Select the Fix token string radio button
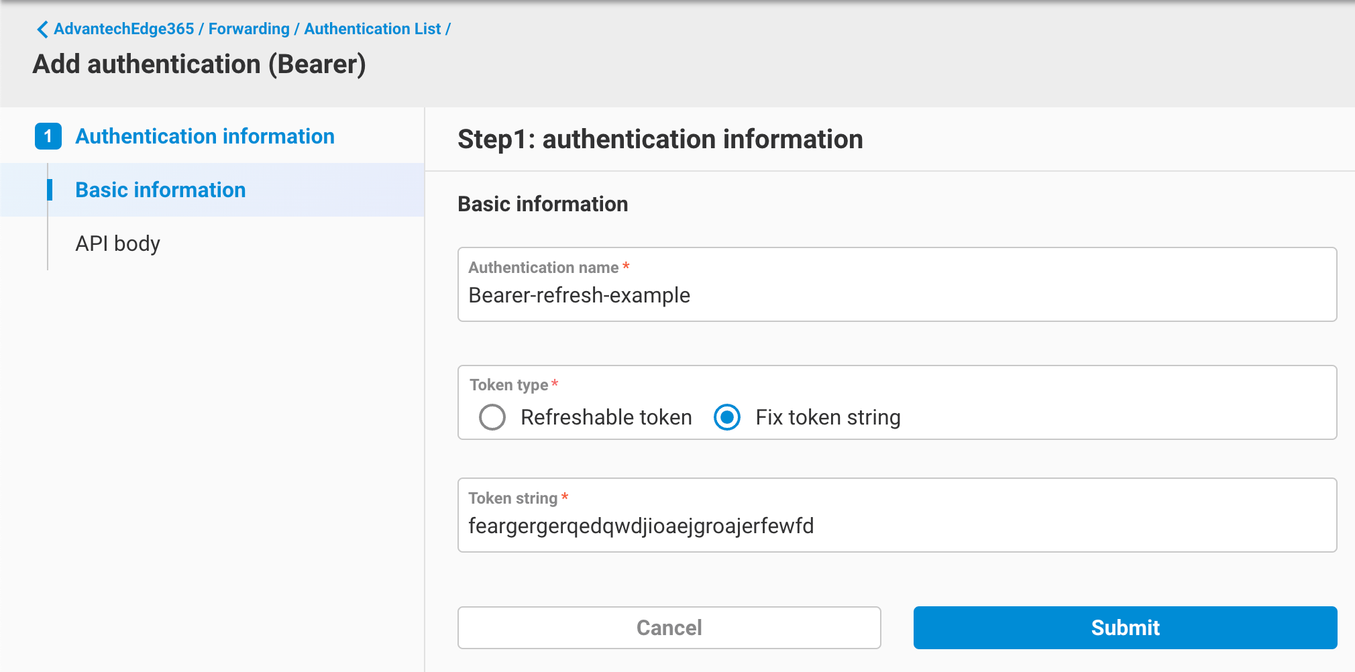 (x=727, y=417)
